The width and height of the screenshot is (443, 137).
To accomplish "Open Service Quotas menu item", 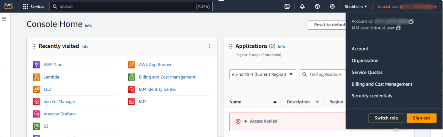I will pos(367,72).
